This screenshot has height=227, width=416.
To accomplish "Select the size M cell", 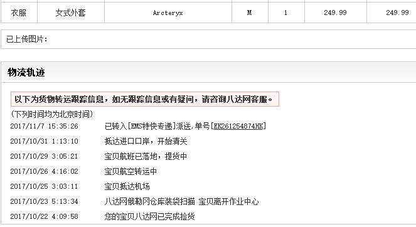I will pyautogui.click(x=250, y=13).
